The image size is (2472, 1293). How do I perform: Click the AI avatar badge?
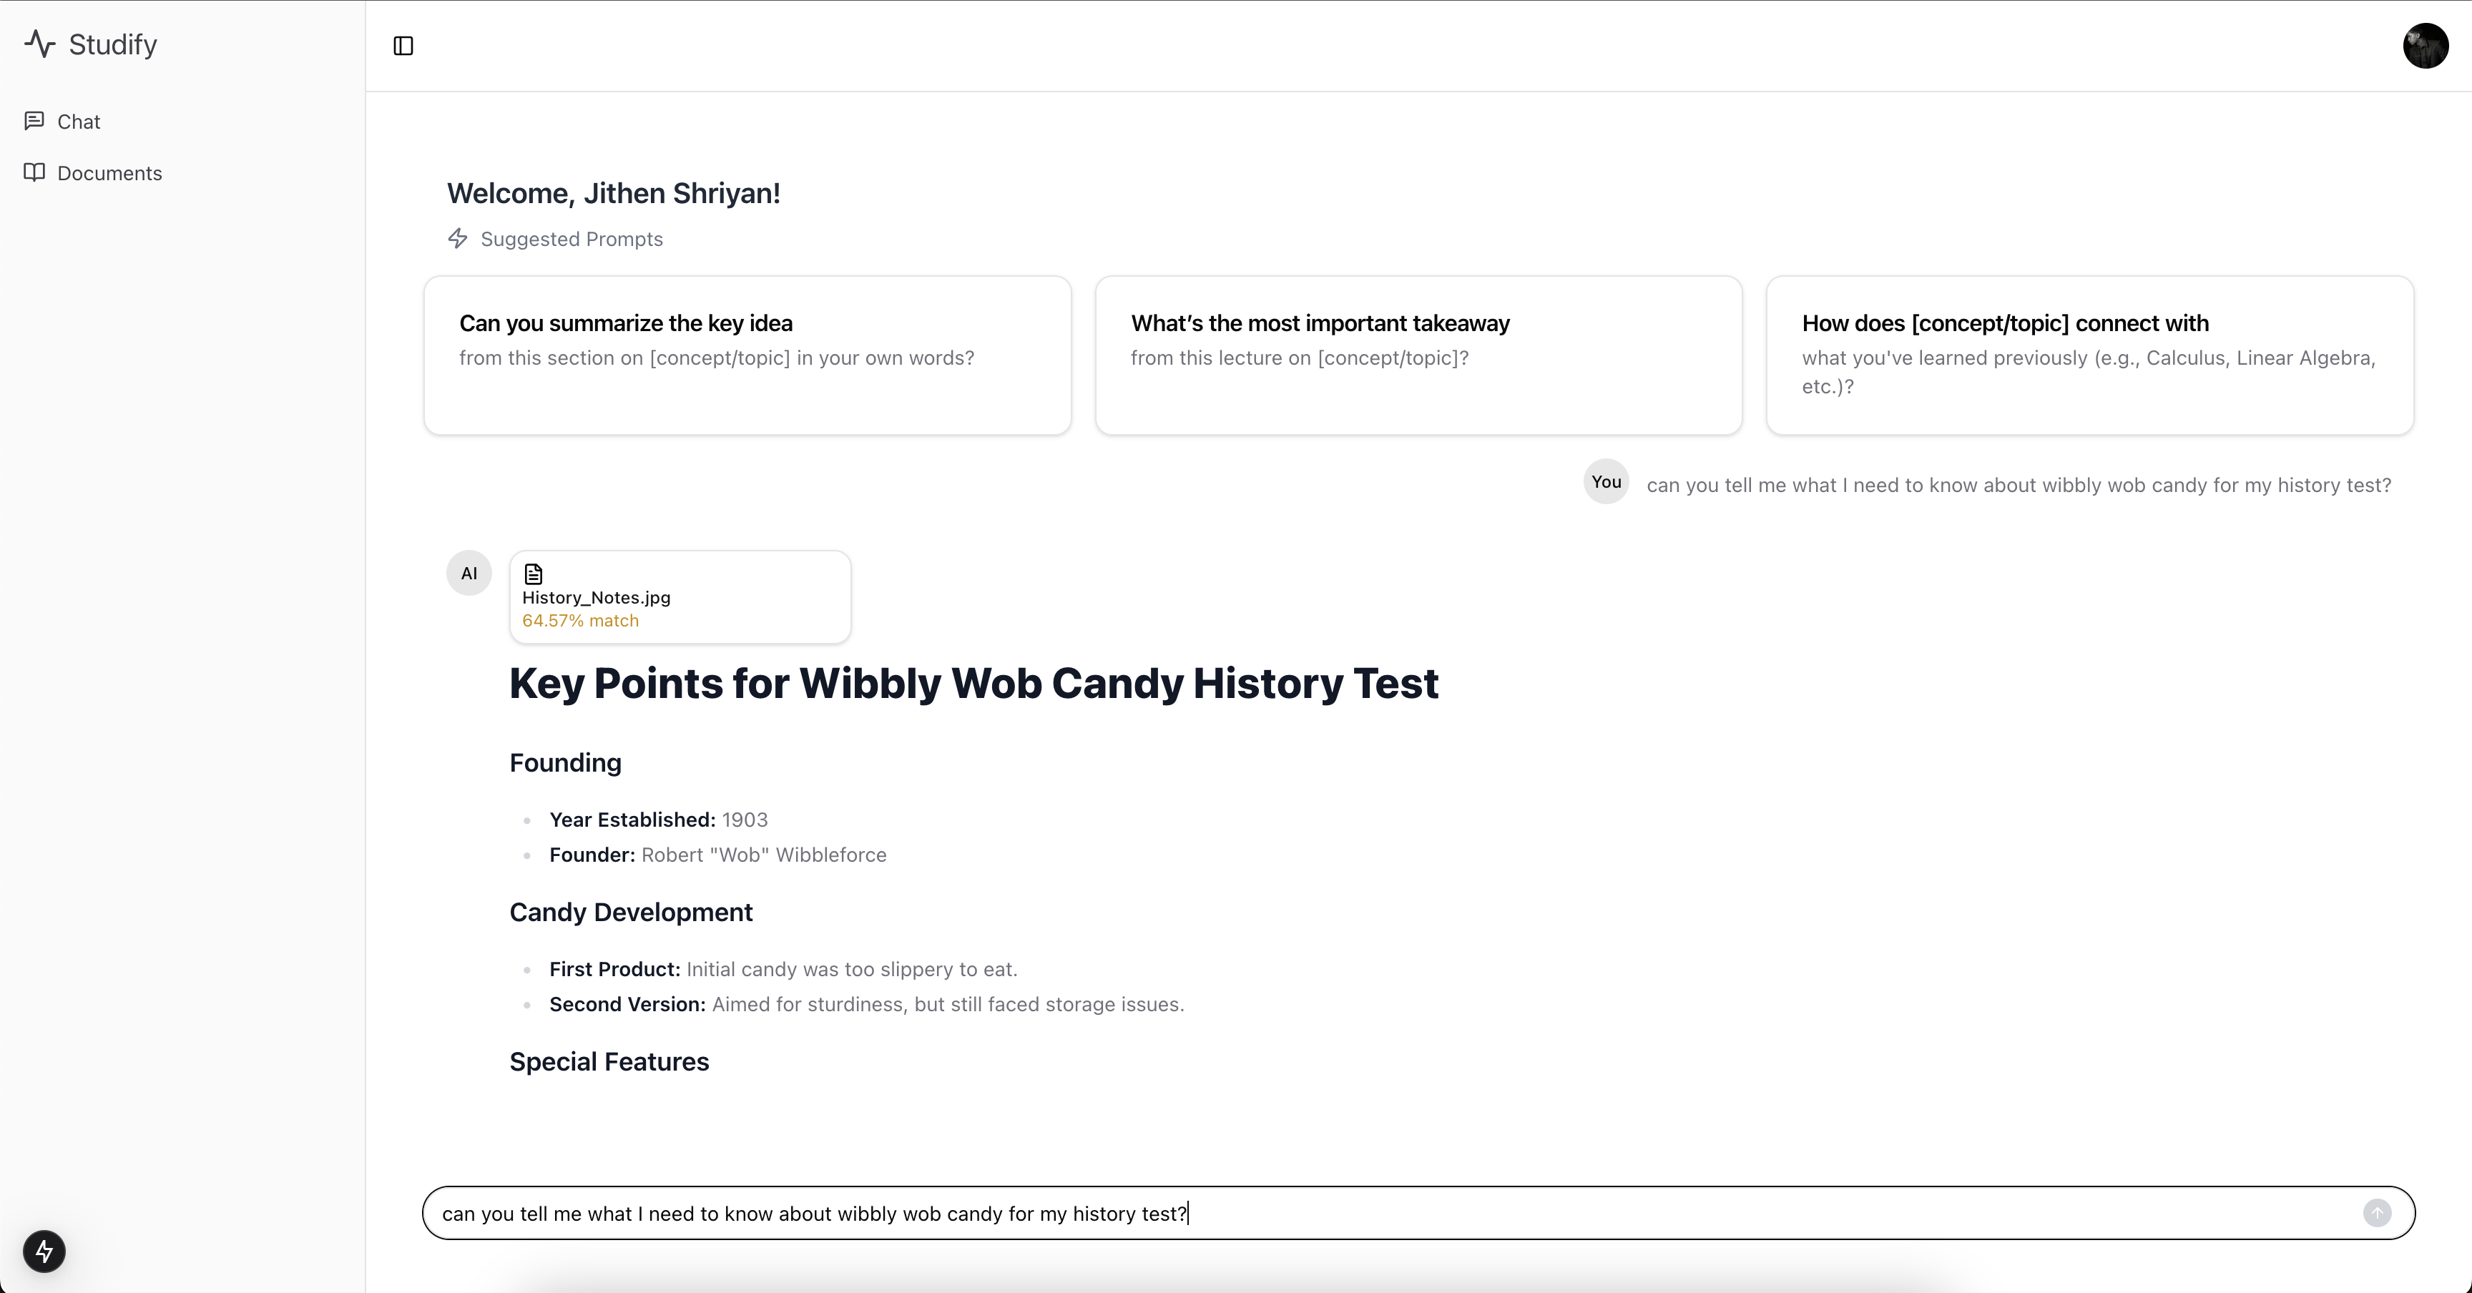469,574
